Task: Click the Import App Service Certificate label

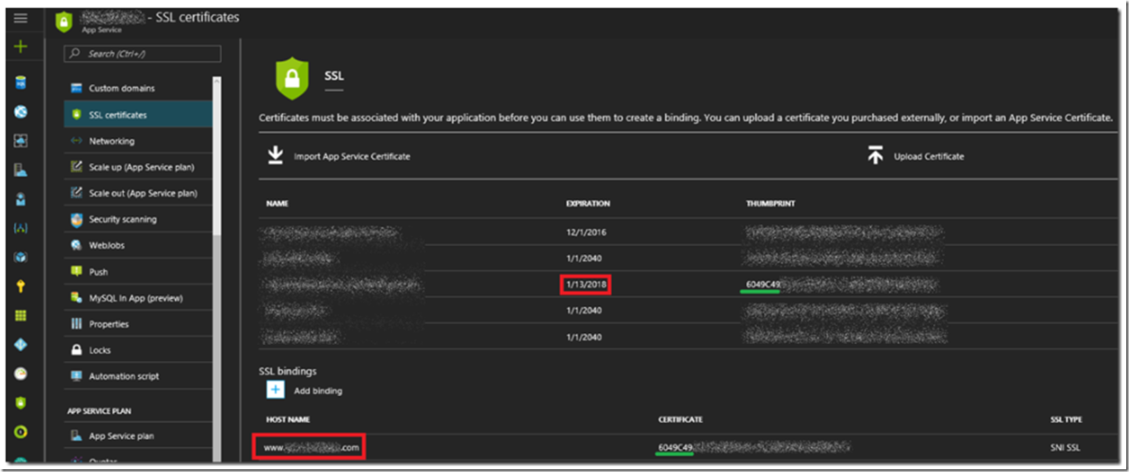Action: (352, 156)
